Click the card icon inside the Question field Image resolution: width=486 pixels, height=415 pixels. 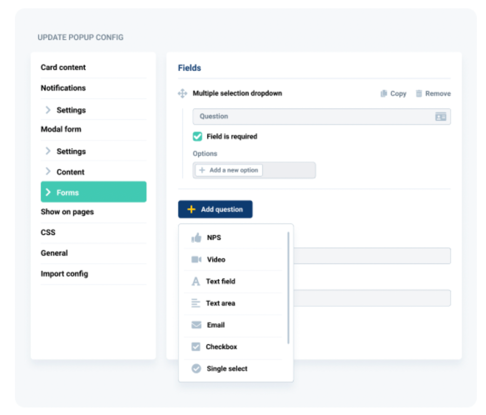(x=440, y=117)
